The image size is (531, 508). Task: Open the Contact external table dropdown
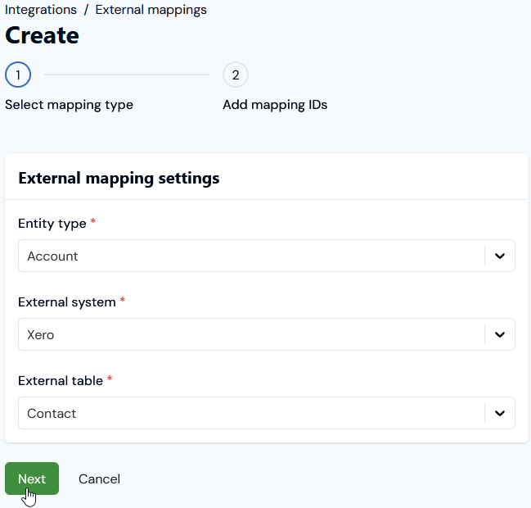(x=267, y=413)
